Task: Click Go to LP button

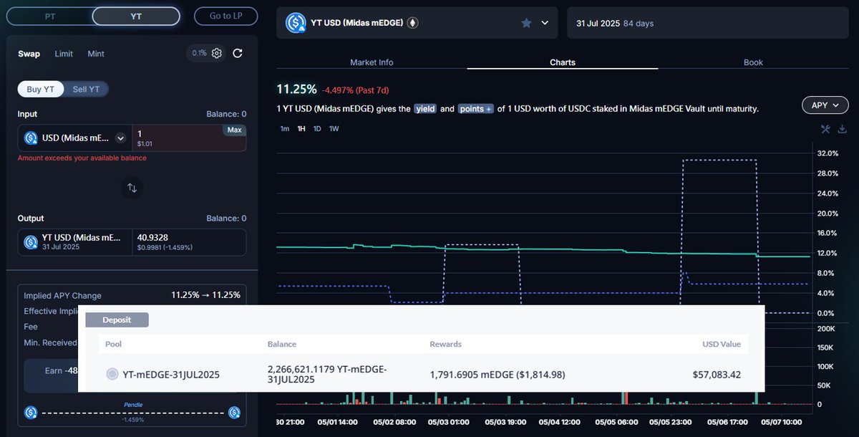Action: click(225, 16)
